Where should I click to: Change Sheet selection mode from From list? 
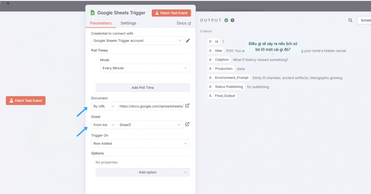(x=104, y=124)
